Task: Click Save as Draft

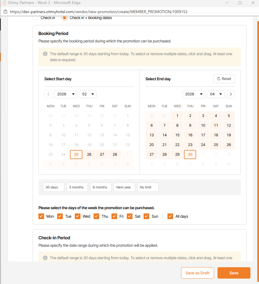Action: coord(198,273)
